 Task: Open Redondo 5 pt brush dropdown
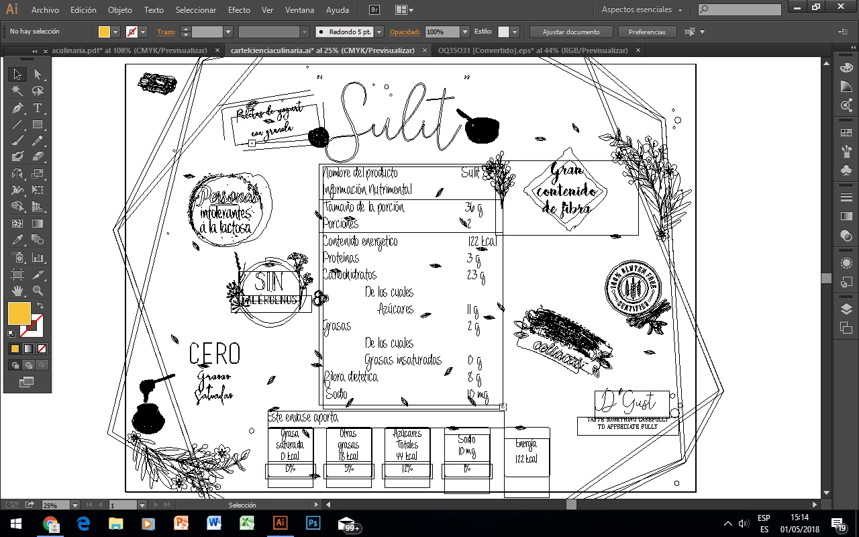[x=379, y=32]
